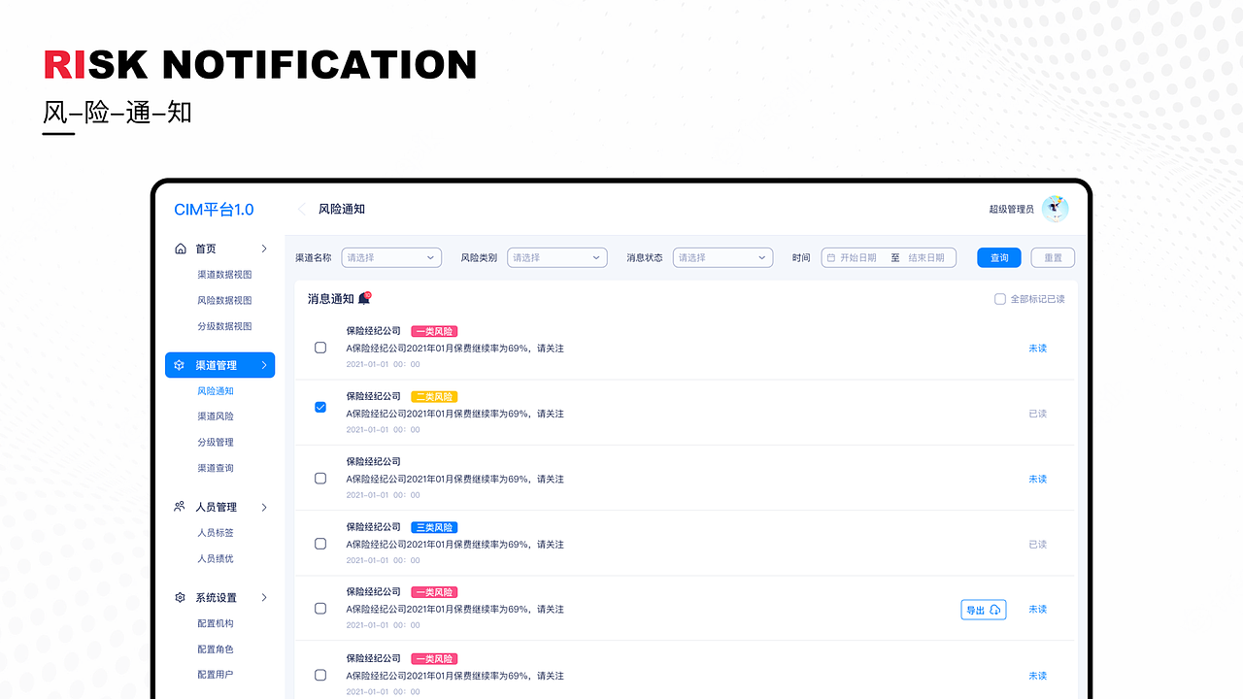Open the user avatar in the header
The image size is (1243, 699).
pos(1055,209)
